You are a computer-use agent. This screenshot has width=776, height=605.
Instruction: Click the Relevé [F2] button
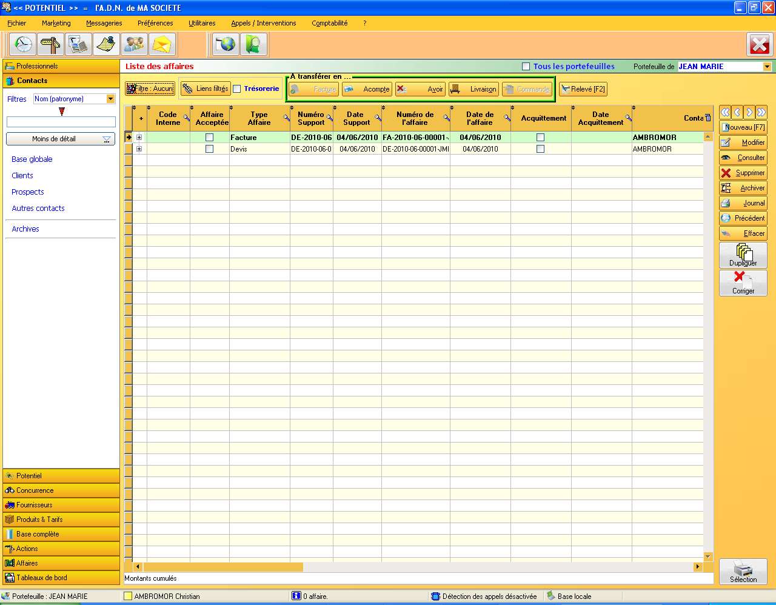coord(583,89)
